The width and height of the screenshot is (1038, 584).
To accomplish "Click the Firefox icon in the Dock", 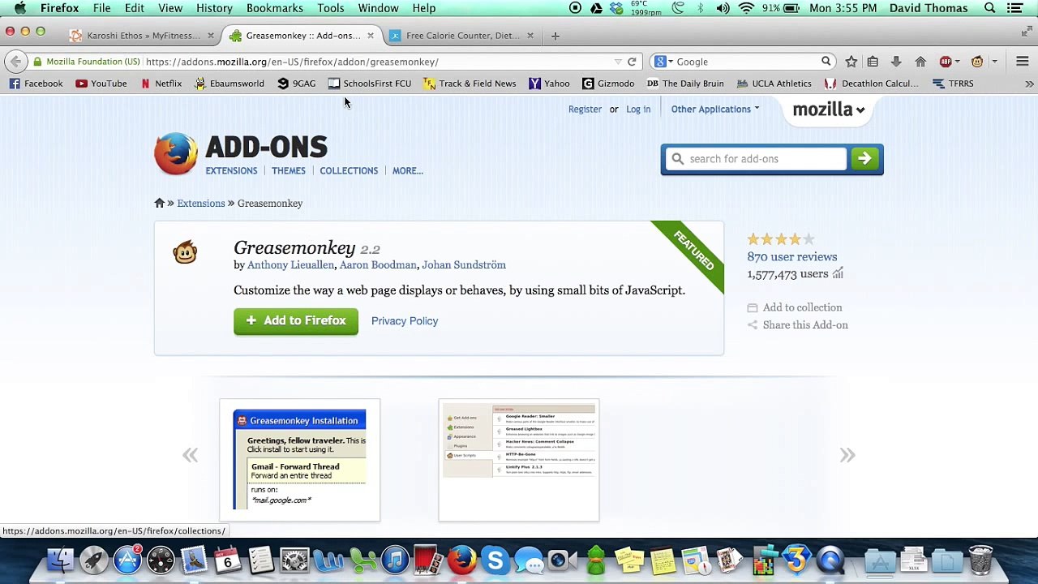I will 461,560.
